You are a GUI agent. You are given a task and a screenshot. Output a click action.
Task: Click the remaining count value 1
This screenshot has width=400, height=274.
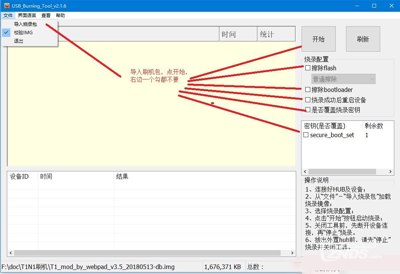(x=367, y=135)
